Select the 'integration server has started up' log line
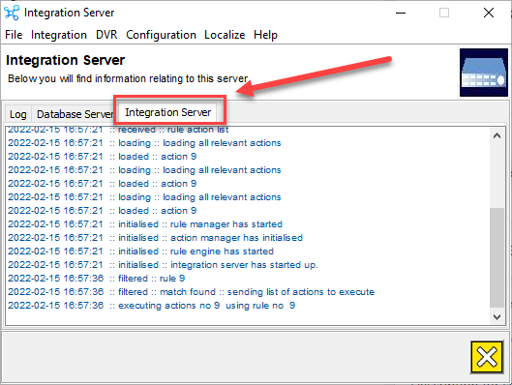The width and height of the screenshot is (512, 385). click(163, 265)
